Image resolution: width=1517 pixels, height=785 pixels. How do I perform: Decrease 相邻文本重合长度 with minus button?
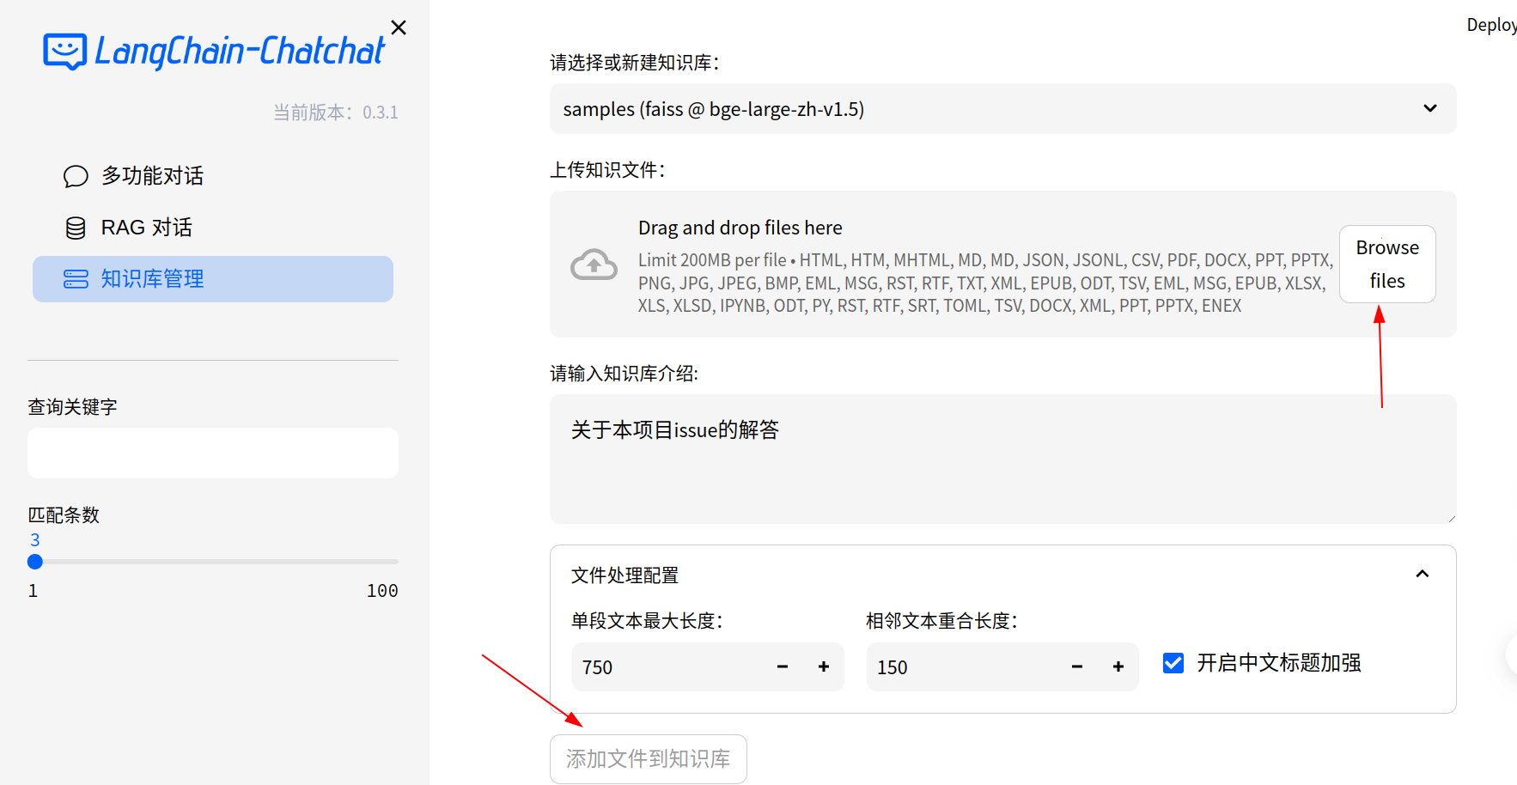coord(1077,667)
